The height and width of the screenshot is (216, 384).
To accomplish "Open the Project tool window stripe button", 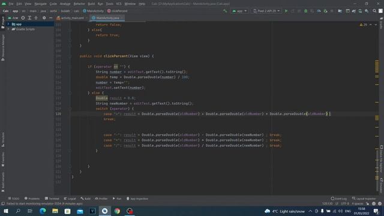I will (2, 23).
